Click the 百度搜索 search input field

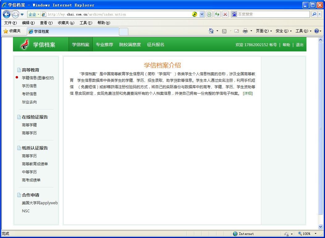[272, 14]
